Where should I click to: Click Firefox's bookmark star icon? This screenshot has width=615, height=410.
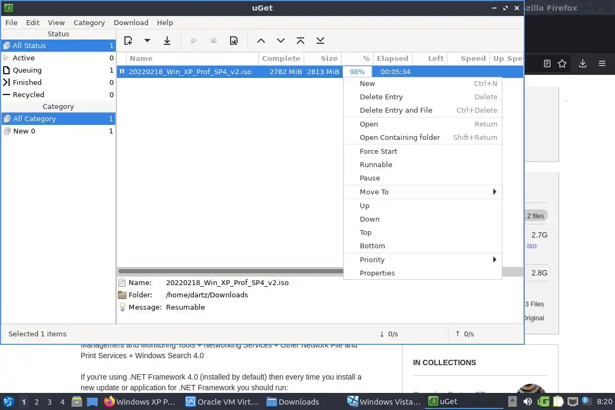[x=562, y=64]
